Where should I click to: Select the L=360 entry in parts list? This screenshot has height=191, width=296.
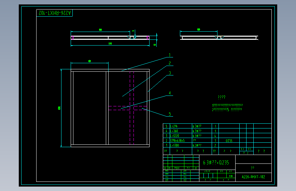point(174,131)
